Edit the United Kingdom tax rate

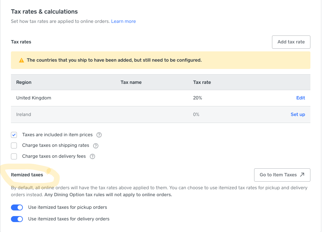point(300,98)
